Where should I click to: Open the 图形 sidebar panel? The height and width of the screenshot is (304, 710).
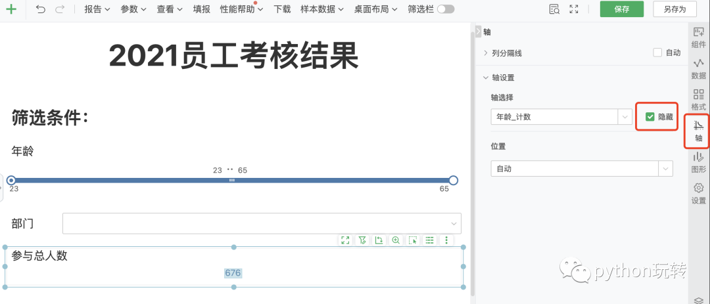(x=699, y=163)
